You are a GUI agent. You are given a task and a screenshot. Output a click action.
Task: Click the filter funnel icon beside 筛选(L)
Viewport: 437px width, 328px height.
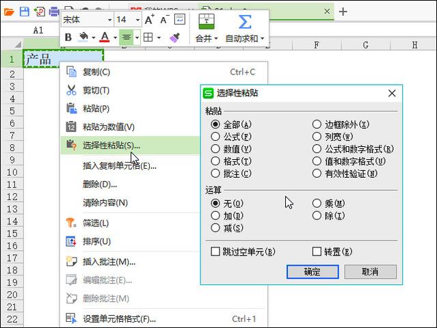coord(71,223)
